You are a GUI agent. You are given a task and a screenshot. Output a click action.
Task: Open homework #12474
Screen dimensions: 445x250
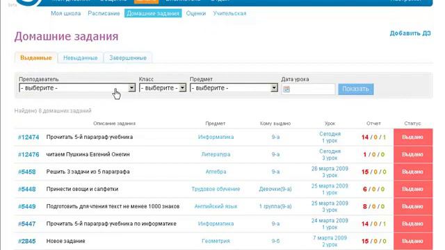coord(29,137)
